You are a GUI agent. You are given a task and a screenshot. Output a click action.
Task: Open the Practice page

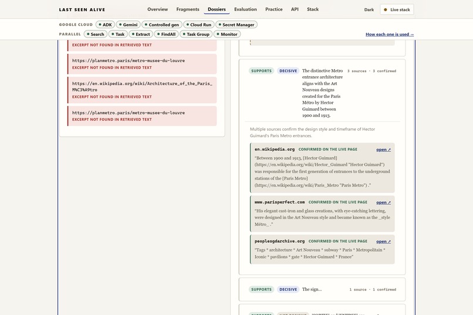[x=274, y=9]
